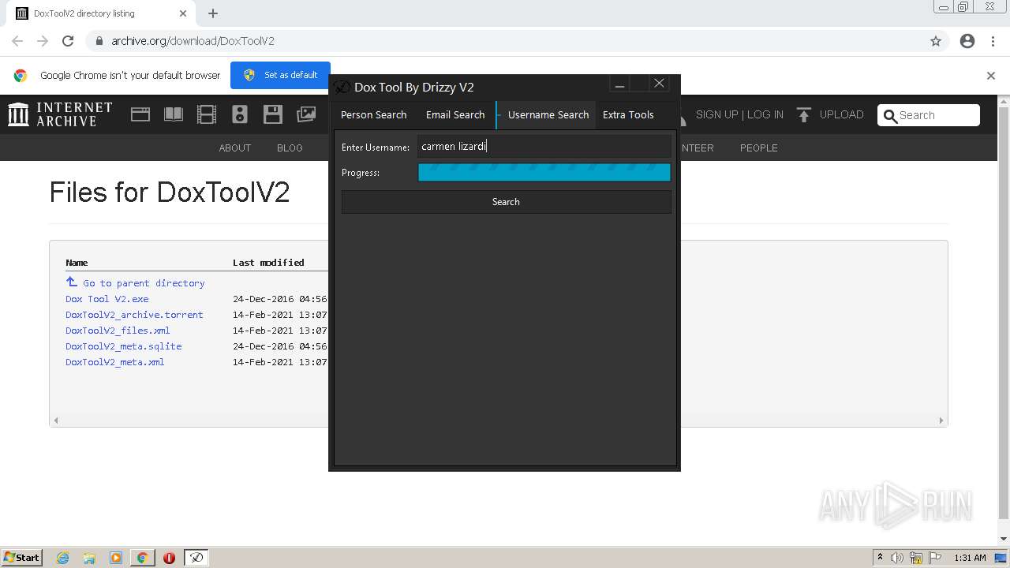Screen dimensions: 1010x568
Task: Open Windows Explorer folder taskbar icon
Action: [x=89, y=558]
